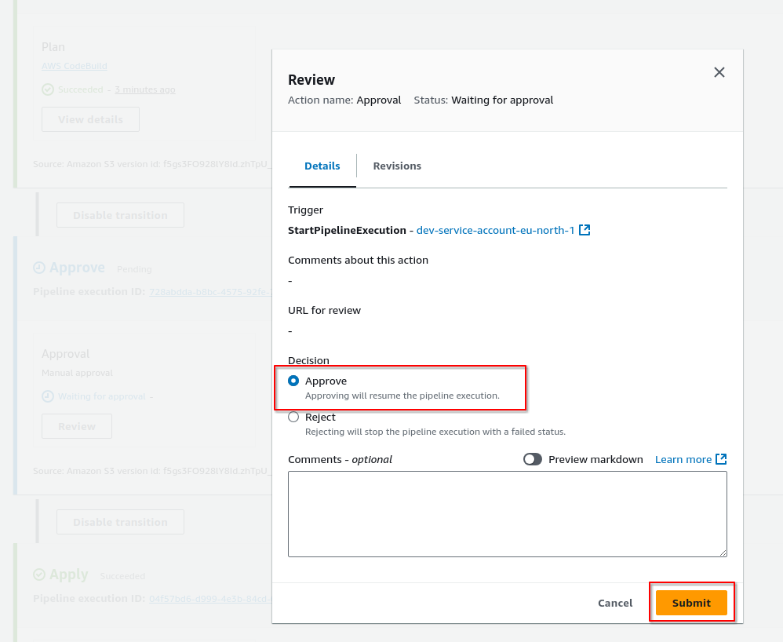
Task: Click Disable transition above the Approve stage
Action: click(120, 215)
